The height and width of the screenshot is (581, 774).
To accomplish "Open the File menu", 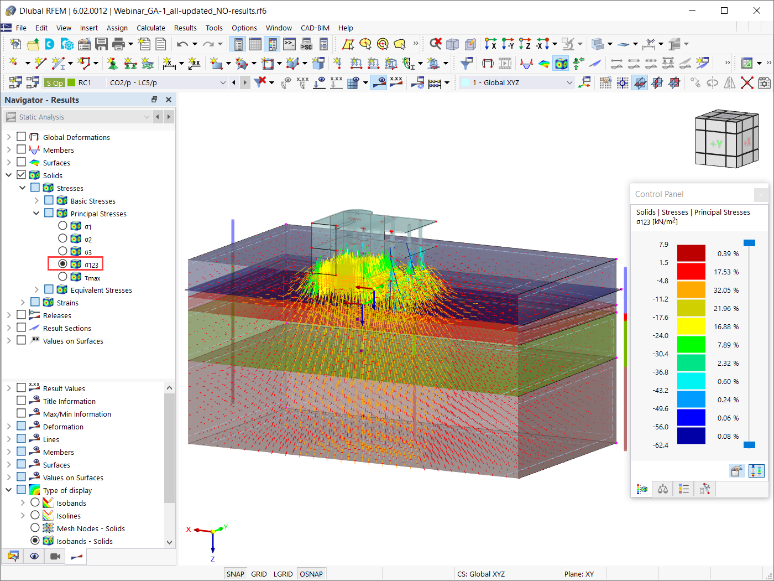I will click(x=21, y=28).
